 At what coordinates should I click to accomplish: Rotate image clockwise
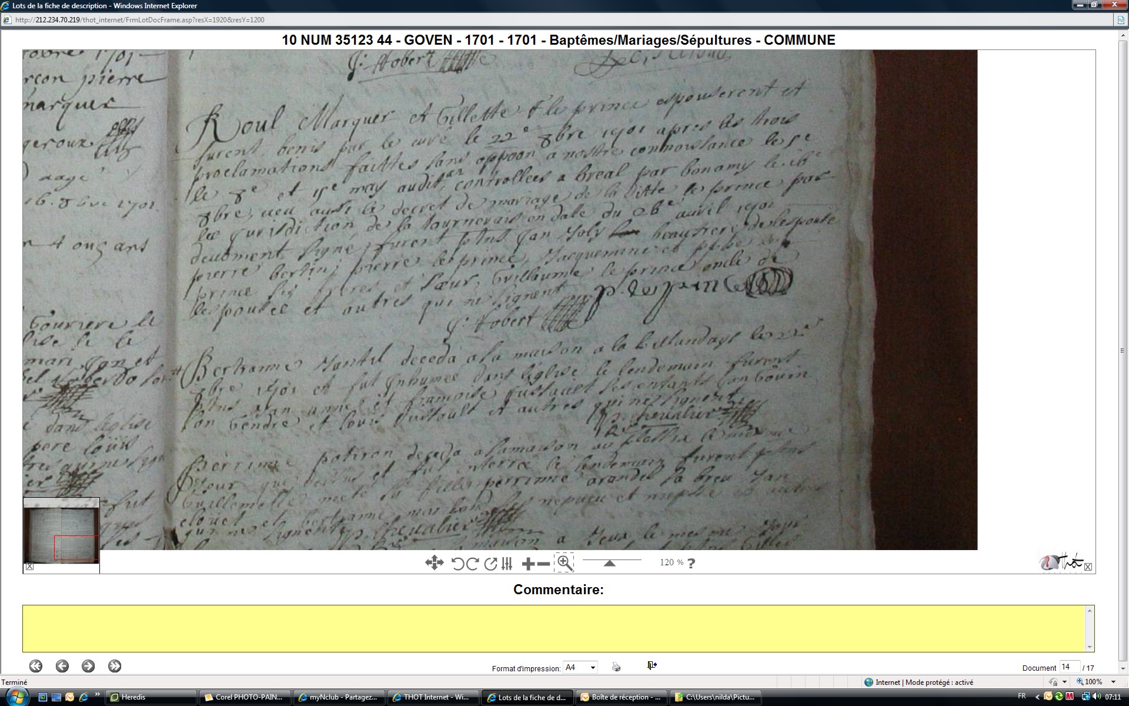(x=472, y=564)
